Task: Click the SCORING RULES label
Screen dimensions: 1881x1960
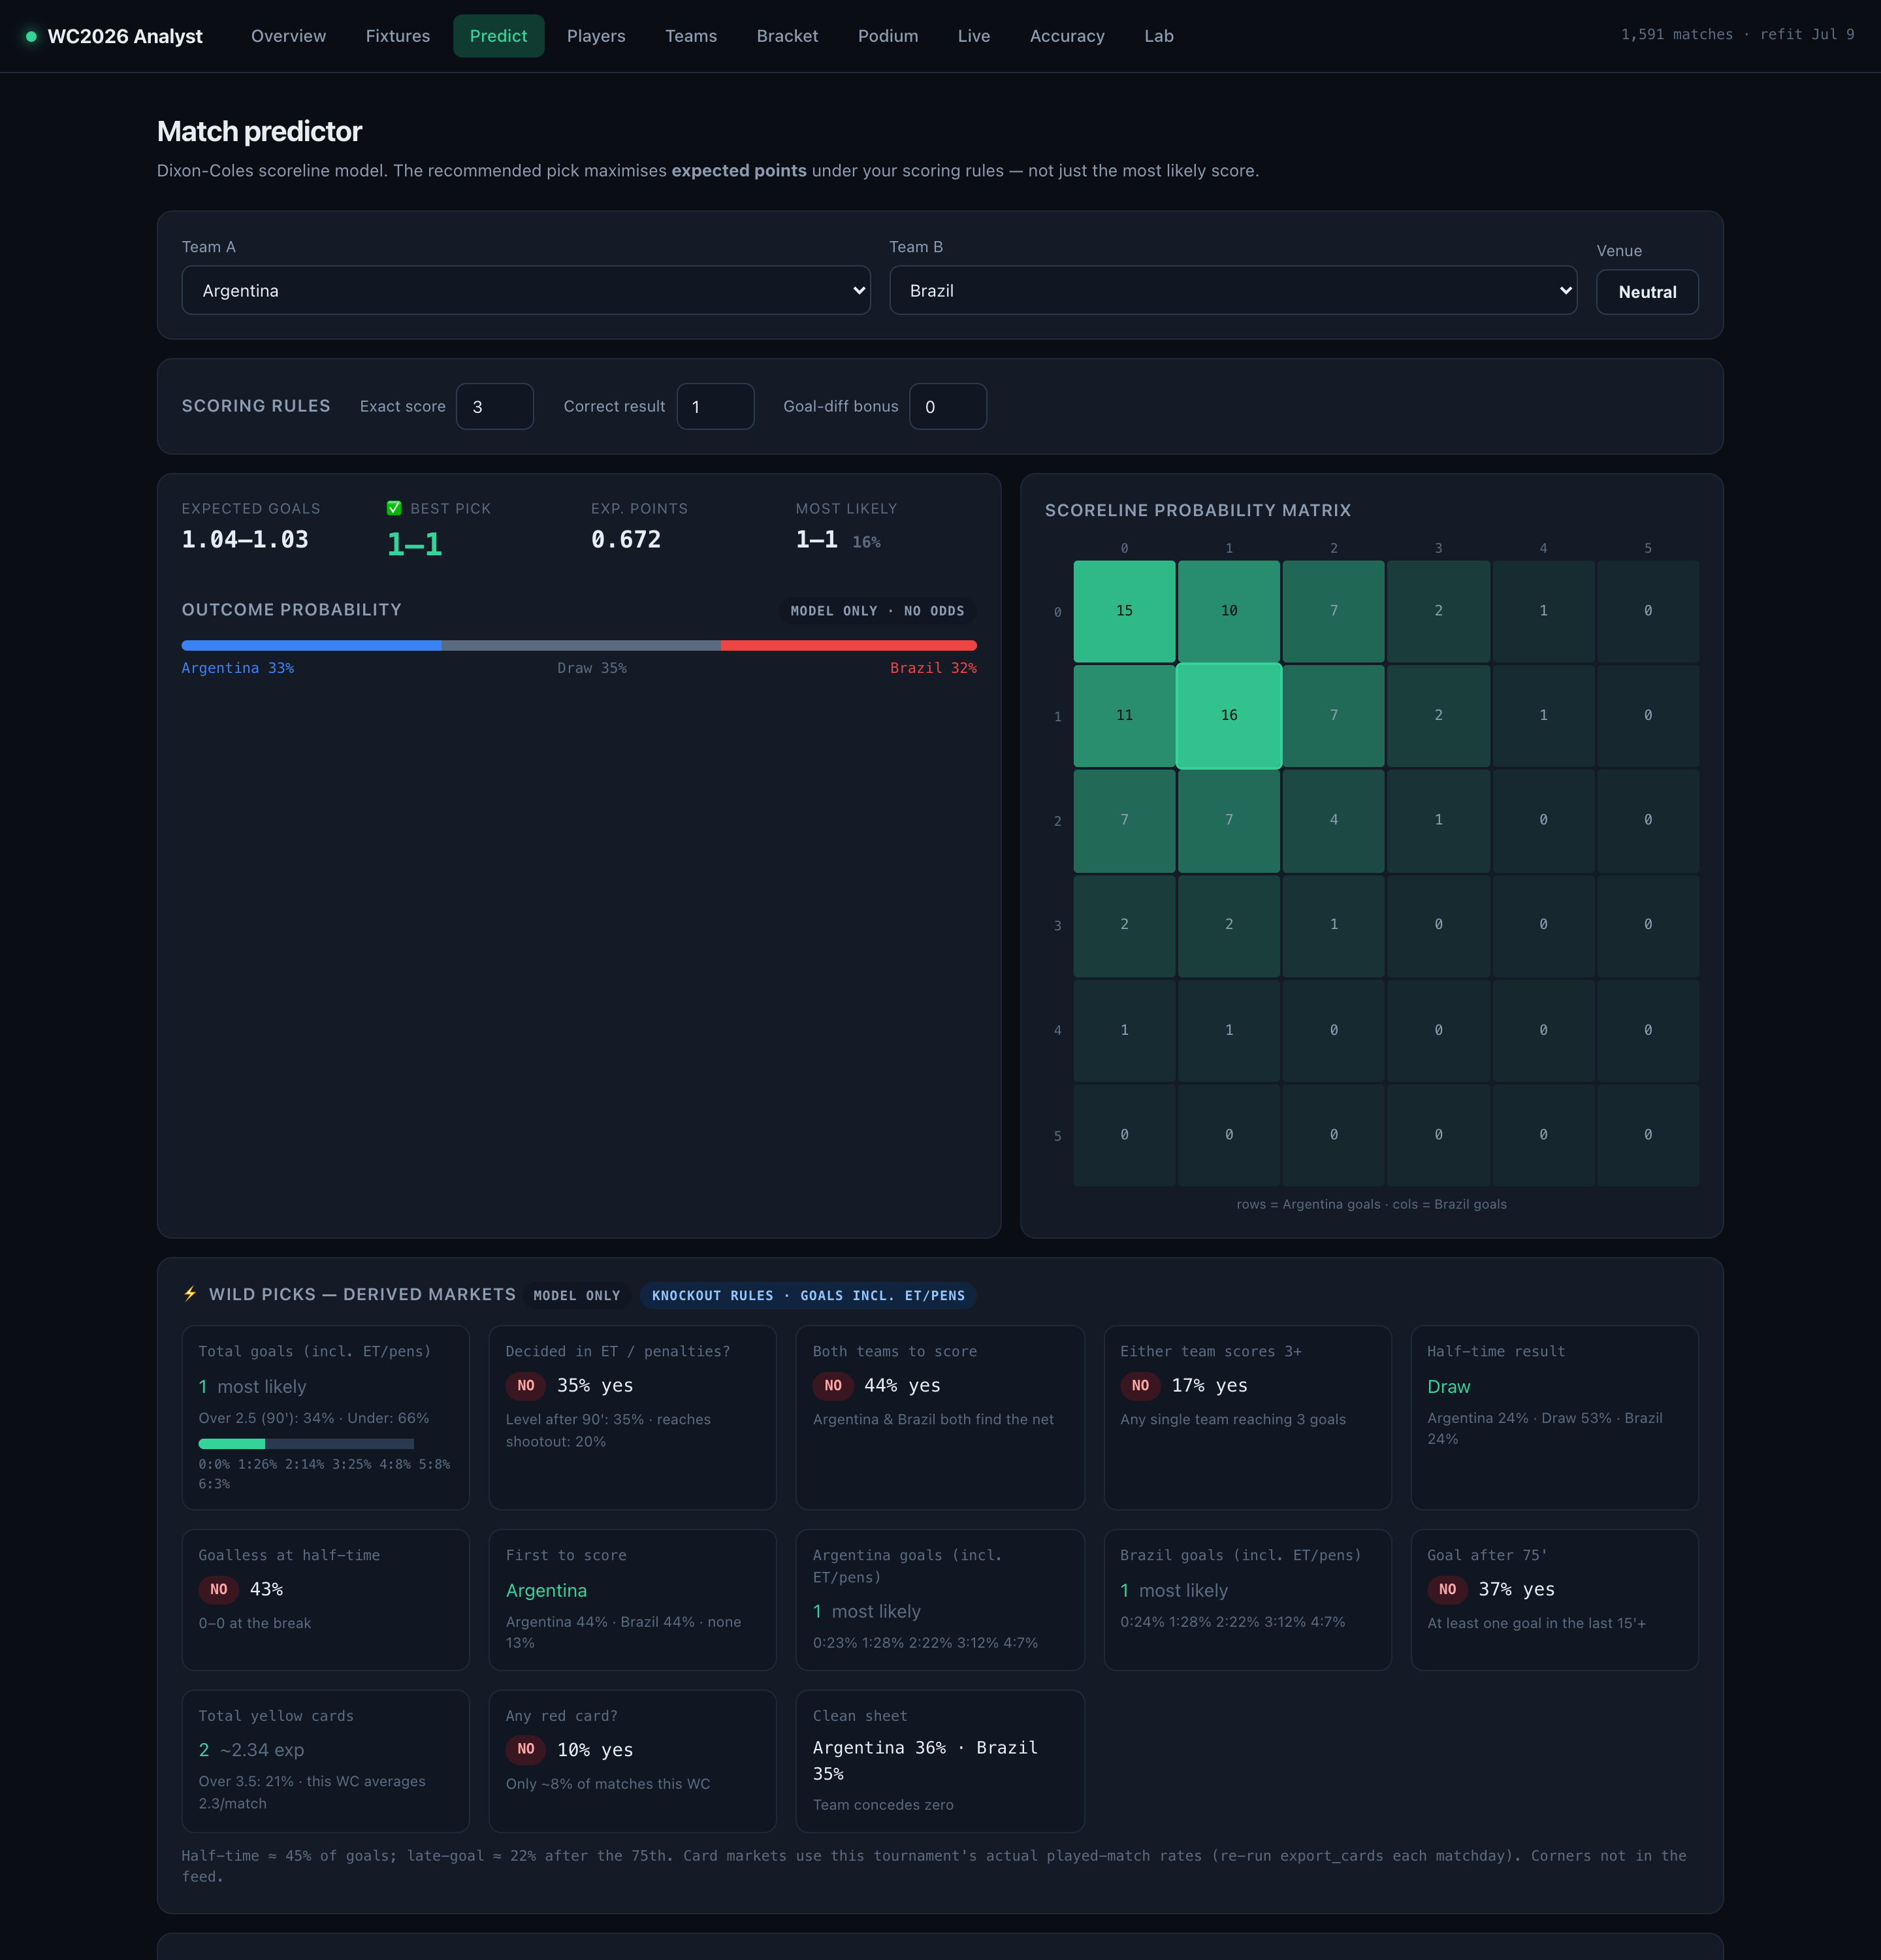Action: click(256, 406)
